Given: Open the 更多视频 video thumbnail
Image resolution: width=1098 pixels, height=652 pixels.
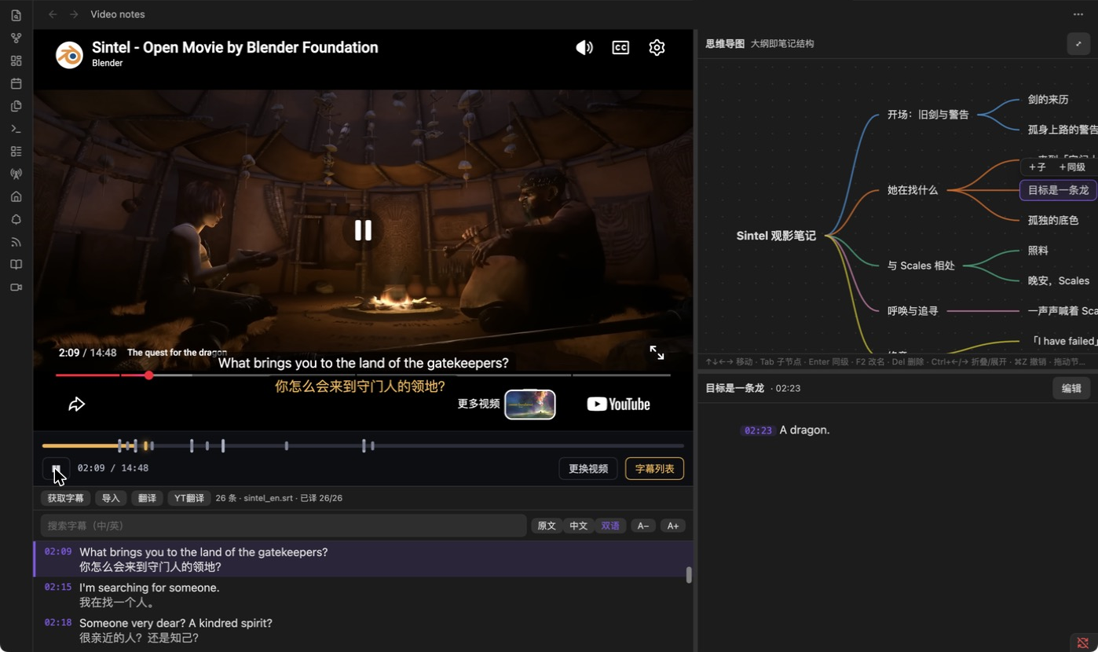Looking at the screenshot, I should (530, 405).
